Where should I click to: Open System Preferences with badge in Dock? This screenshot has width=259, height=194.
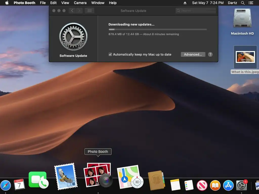tap(242, 185)
